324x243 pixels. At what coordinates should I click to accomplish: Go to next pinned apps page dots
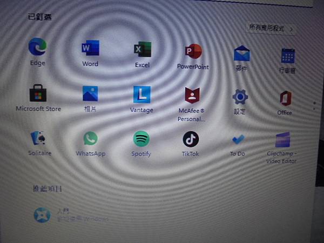tap(314, 106)
